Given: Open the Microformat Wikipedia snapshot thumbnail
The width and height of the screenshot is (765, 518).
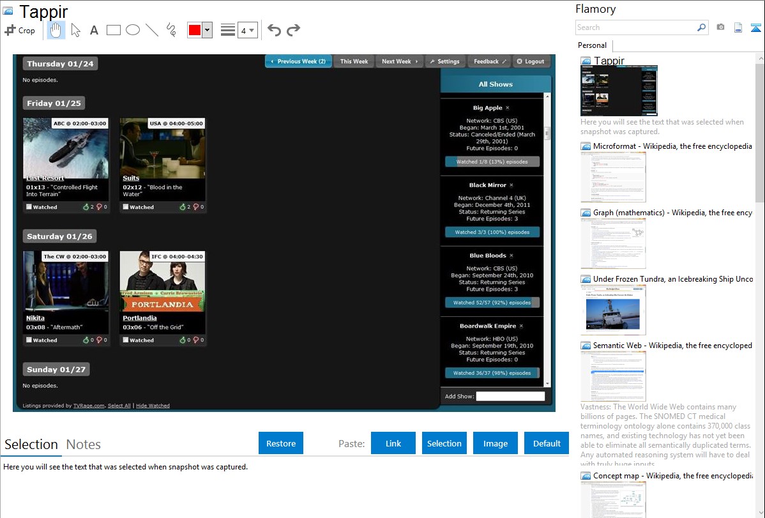Looking at the screenshot, I should (x=613, y=177).
